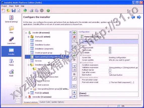Collapse the Installer (8 screens) node
Screen dimensions: 144x108
coord(26,33)
